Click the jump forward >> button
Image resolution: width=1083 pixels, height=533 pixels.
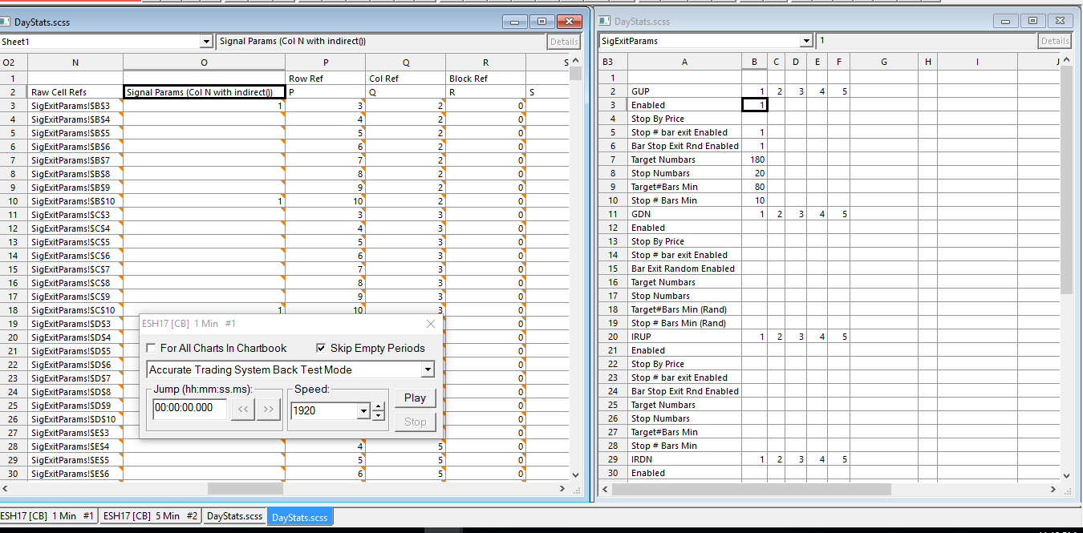tap(268, 409)
